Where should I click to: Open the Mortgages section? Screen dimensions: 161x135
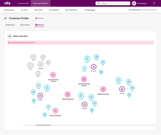tap(90, 10)
